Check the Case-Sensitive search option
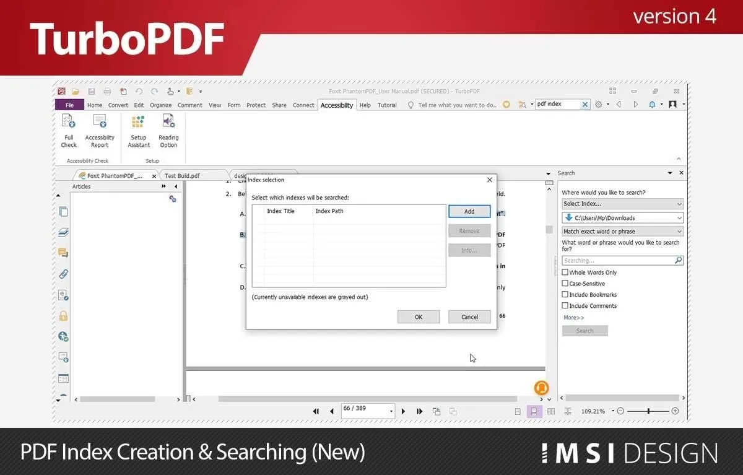Screen dimensions: 743x475 click(x=565, y=283)
